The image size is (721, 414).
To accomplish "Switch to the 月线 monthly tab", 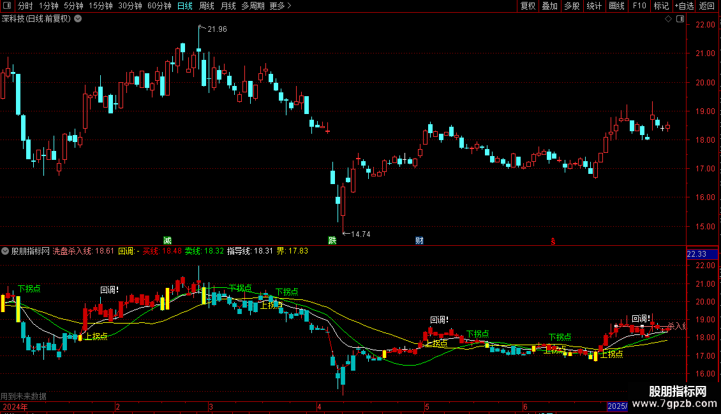I will point(228,6).
